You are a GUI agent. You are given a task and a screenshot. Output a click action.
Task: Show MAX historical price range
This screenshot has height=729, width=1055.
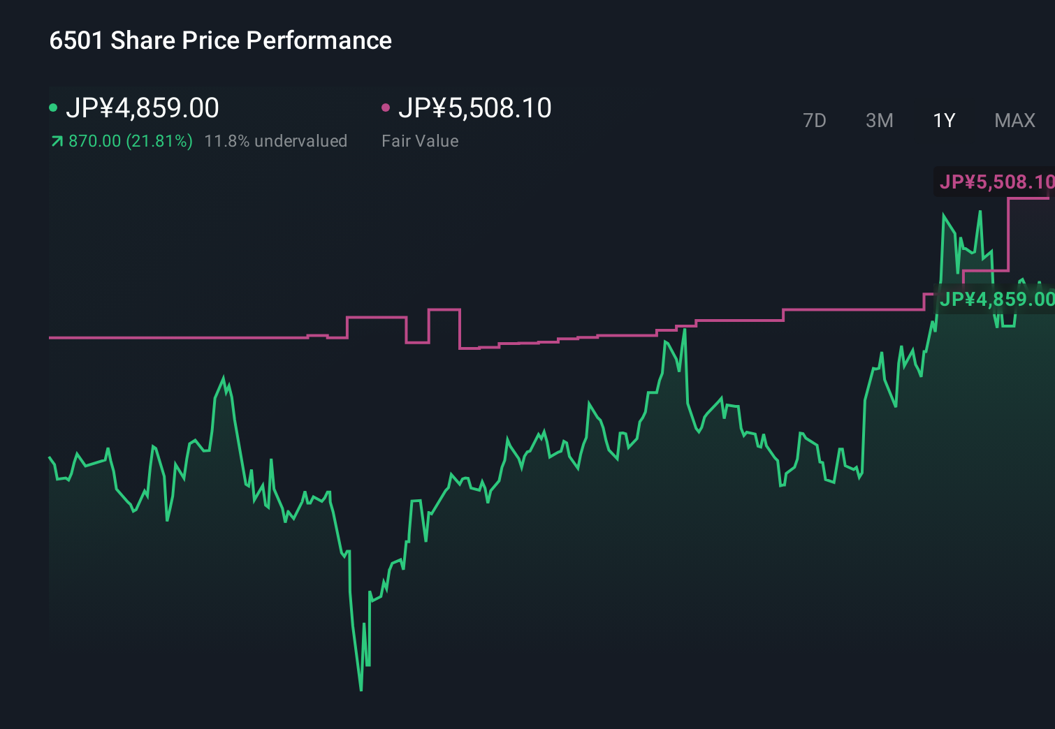(x=1014, y=120)
